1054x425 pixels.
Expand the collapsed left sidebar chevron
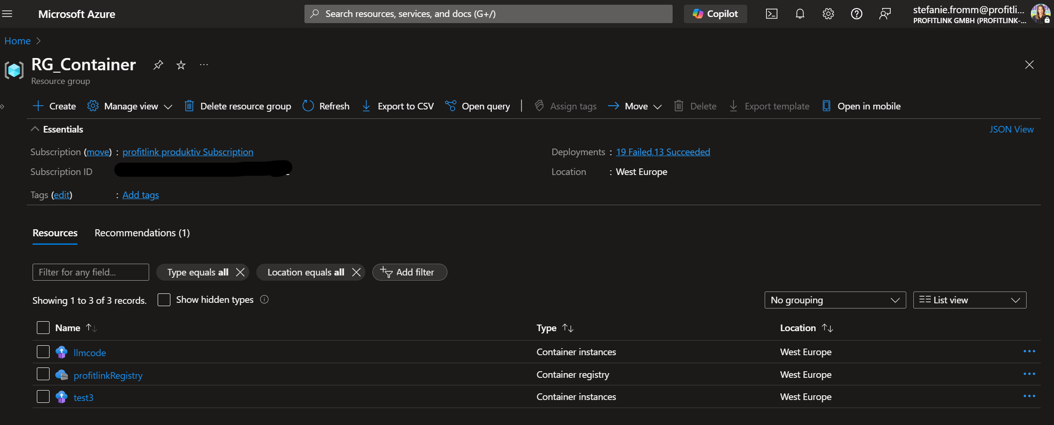pyautogui.click(x=2, y=106)
